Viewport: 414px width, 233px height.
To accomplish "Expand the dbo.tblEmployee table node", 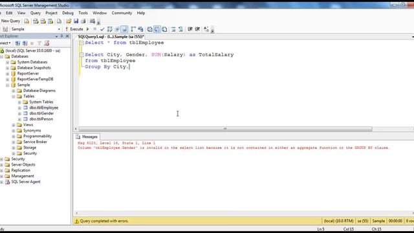I will [x=19, y=108].
